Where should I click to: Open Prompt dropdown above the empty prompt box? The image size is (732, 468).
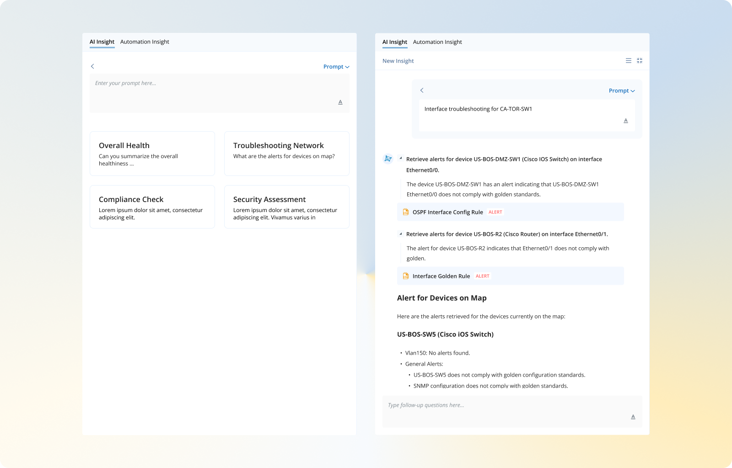pyautogui.click(x=336, y=67)
